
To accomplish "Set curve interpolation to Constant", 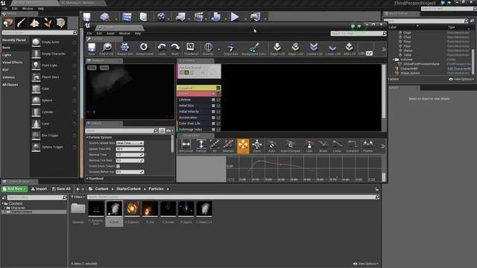I will click(x=353, y=144).
